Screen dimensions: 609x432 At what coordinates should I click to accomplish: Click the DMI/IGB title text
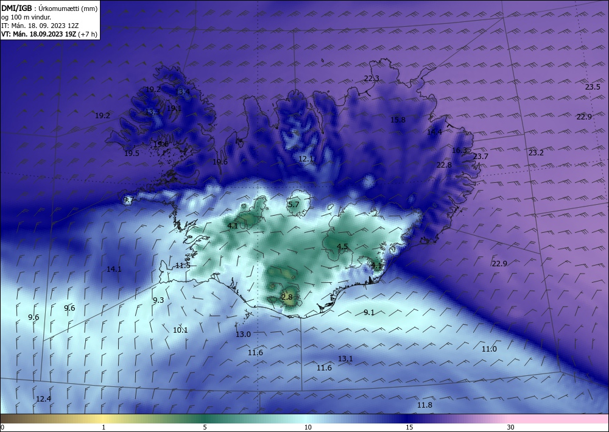pos(16,8)
